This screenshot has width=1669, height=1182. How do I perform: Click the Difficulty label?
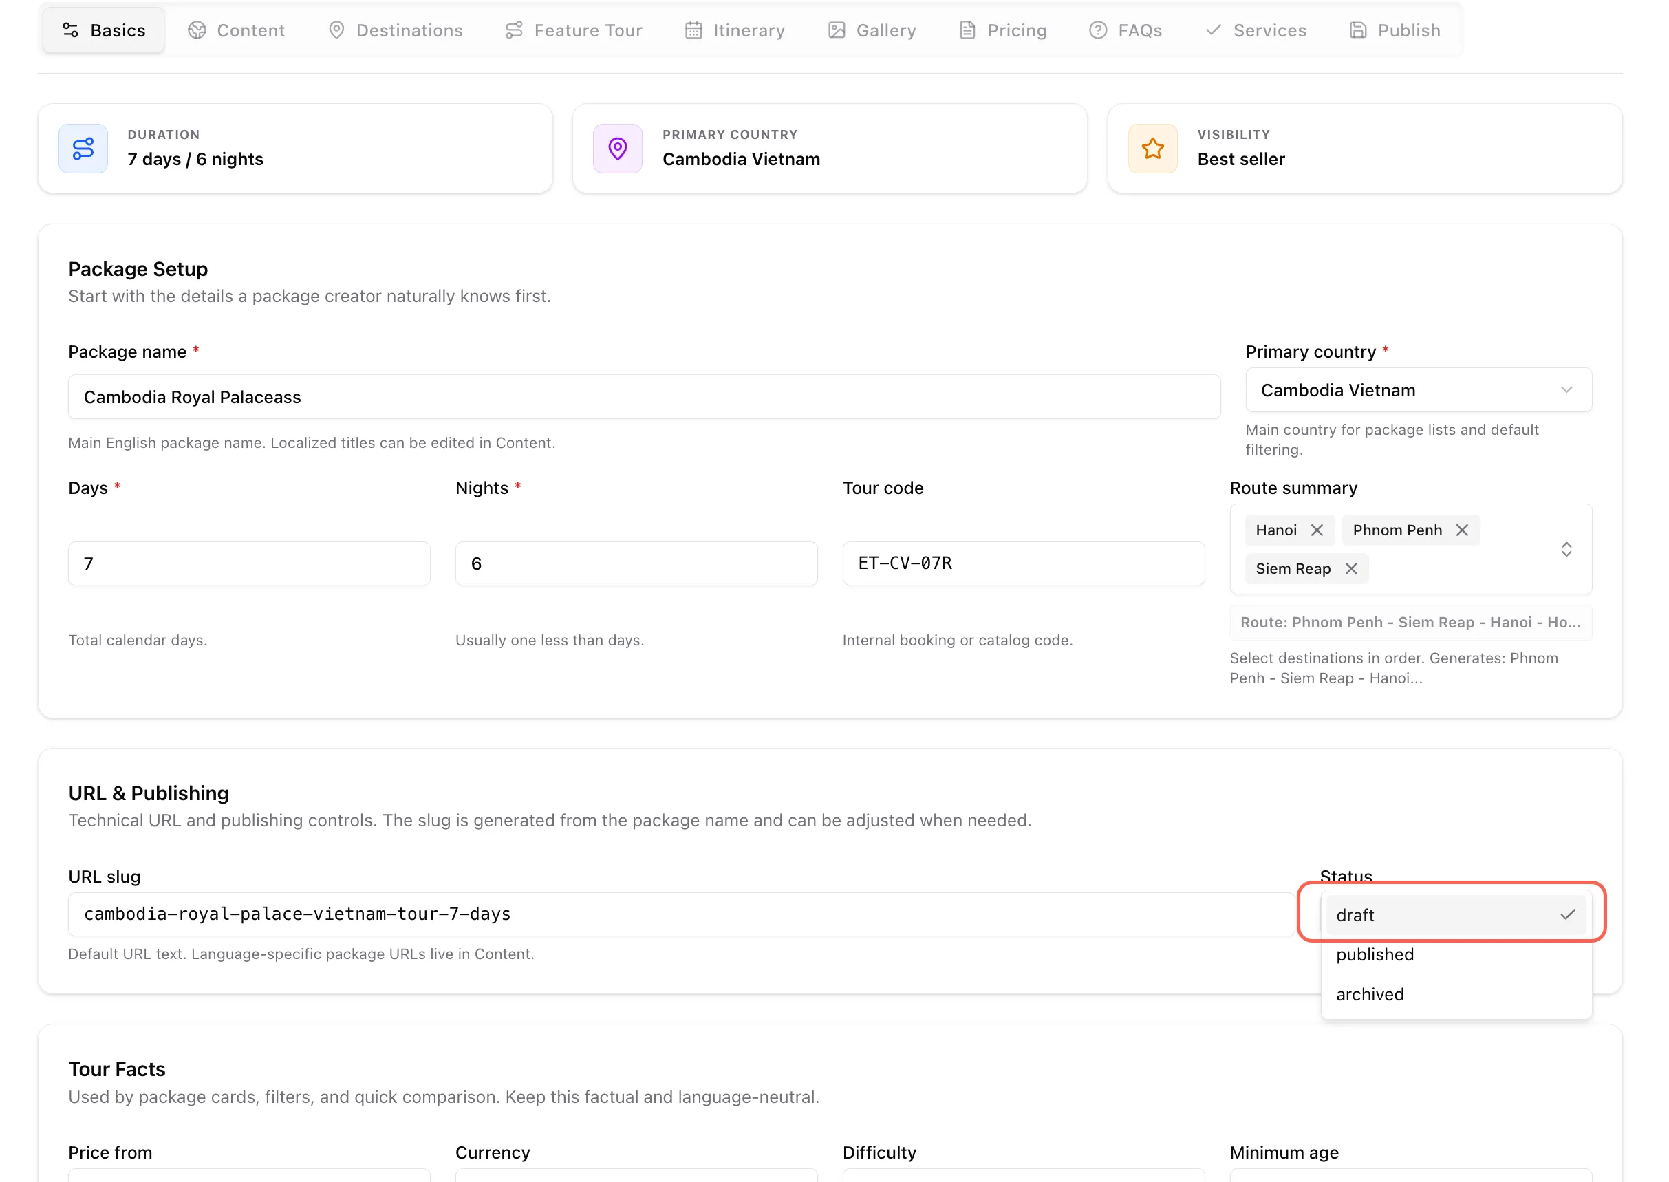(879, 1153)
